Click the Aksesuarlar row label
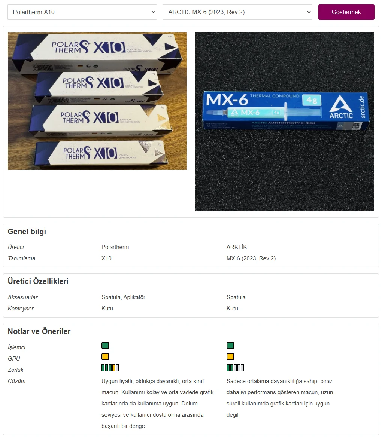 point(22,297)
